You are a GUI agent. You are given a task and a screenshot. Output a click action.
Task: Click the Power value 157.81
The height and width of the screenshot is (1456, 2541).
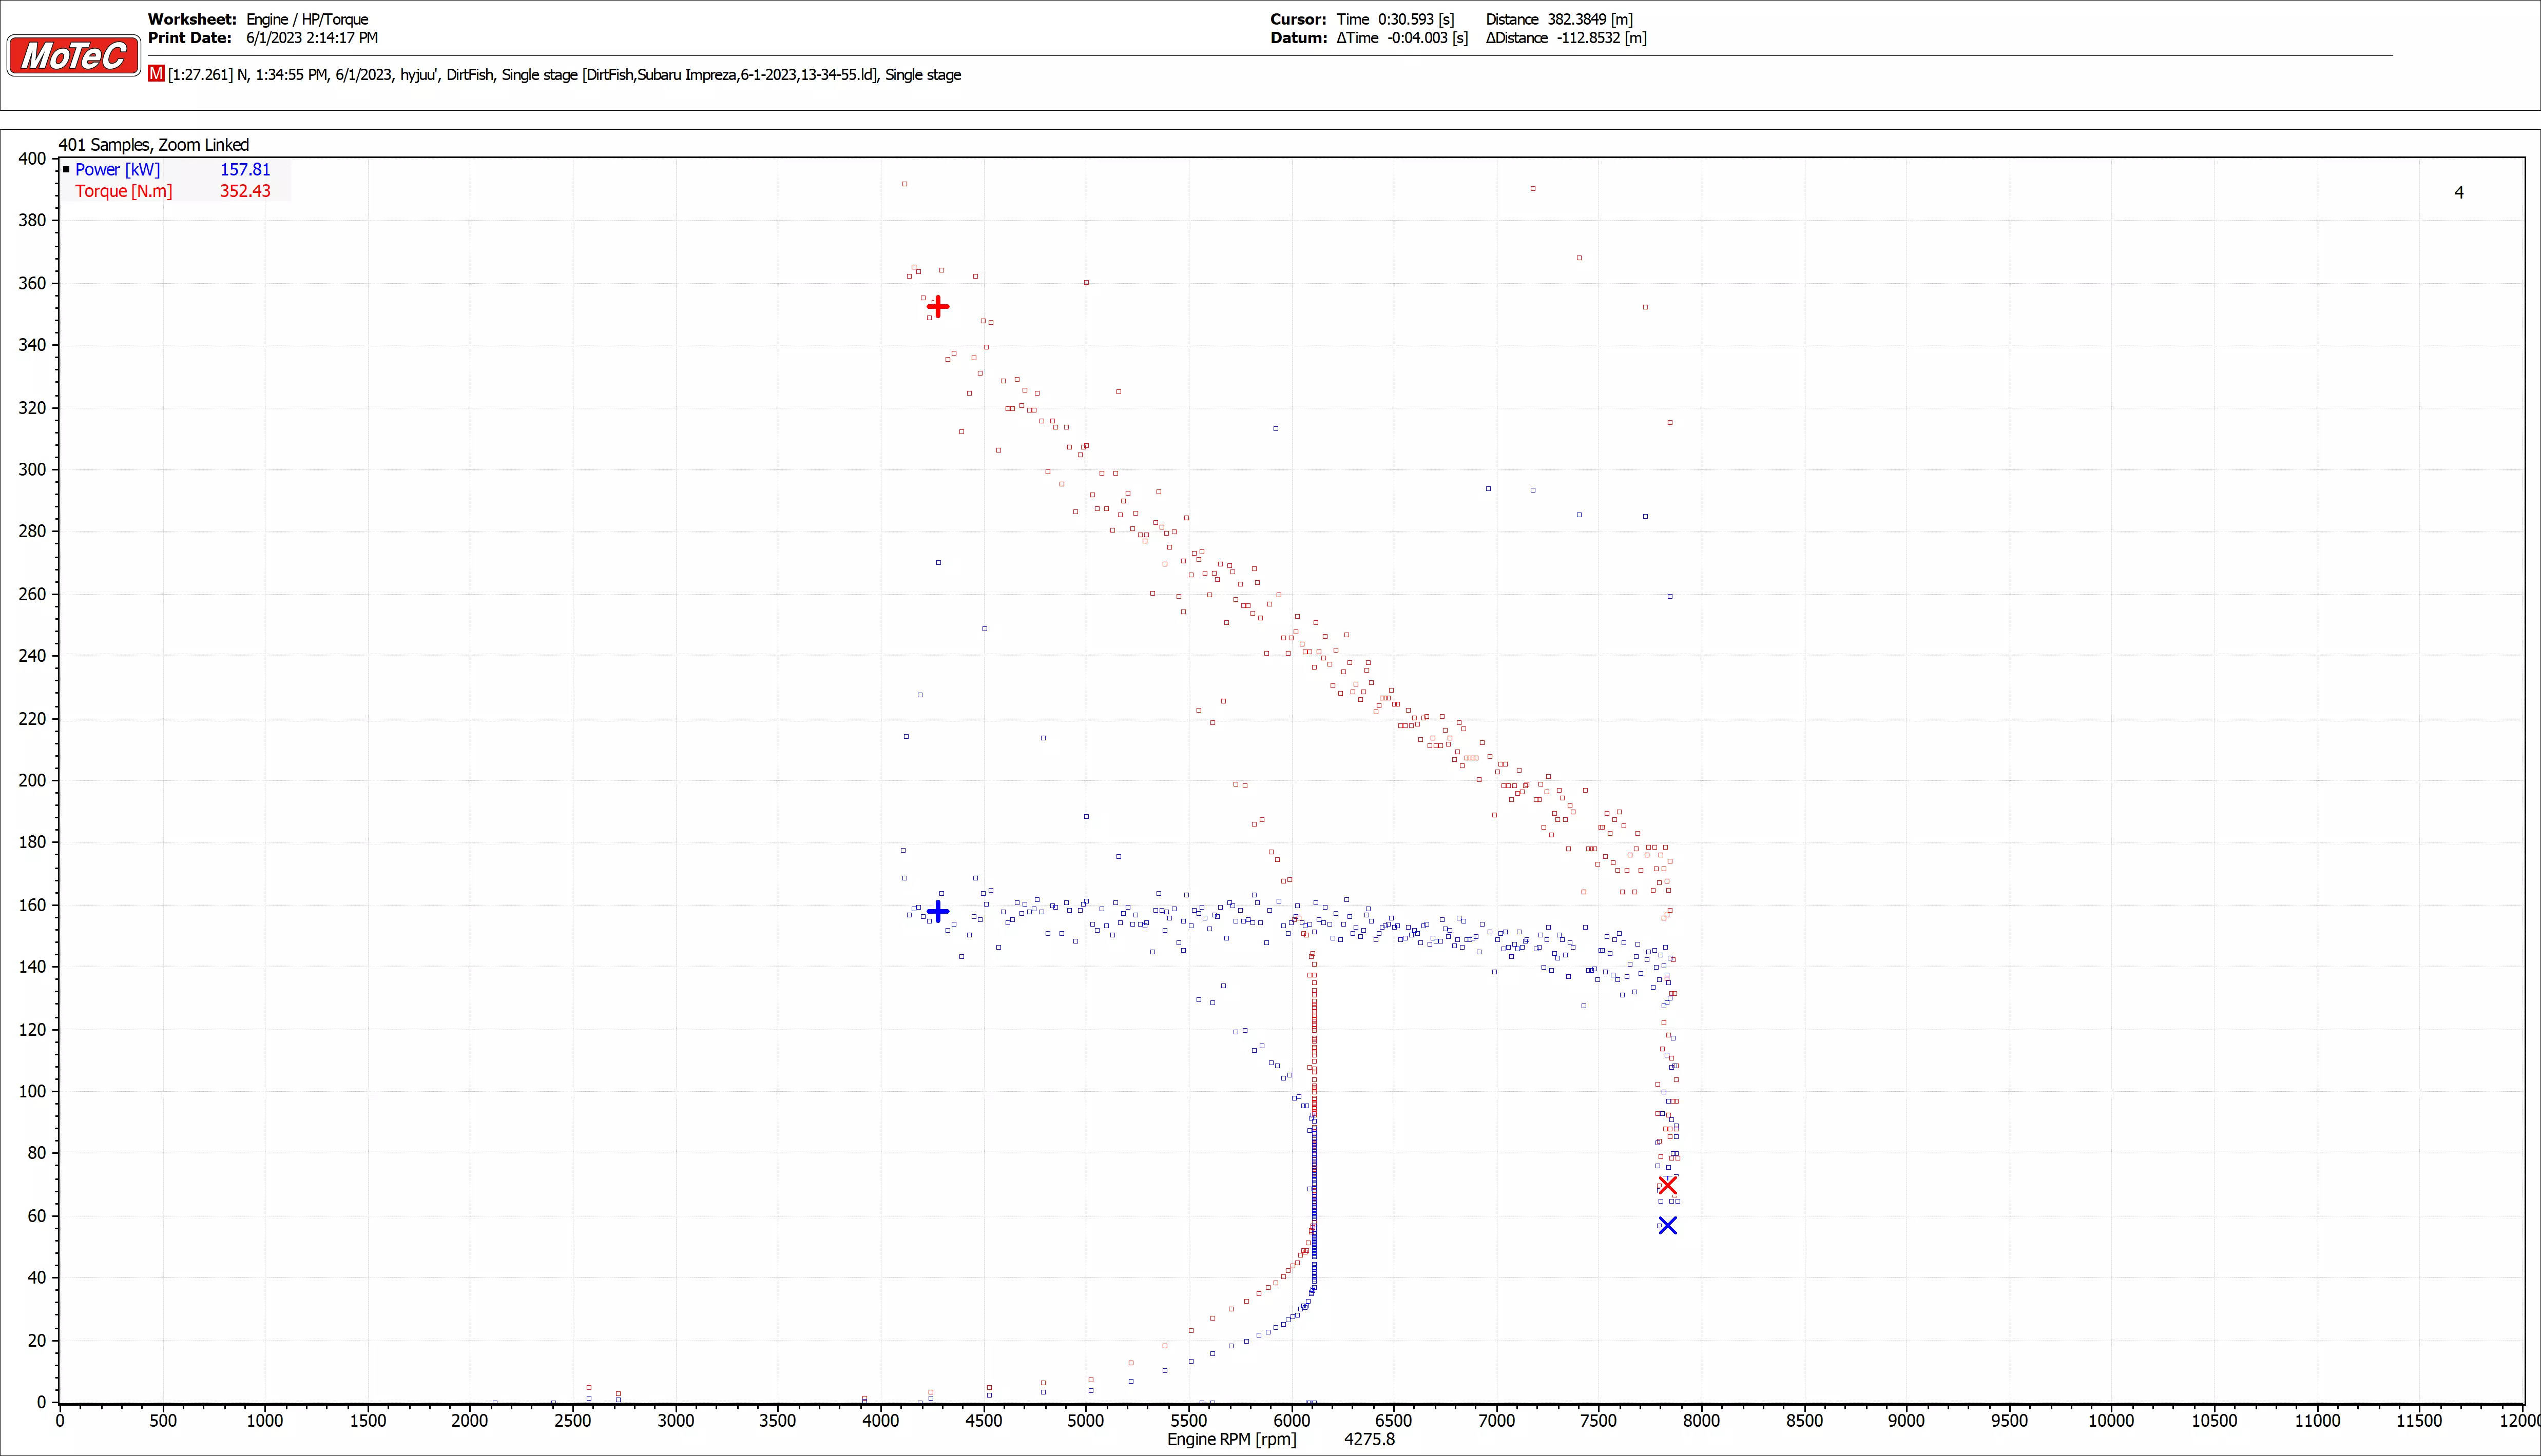coord(245,170)
